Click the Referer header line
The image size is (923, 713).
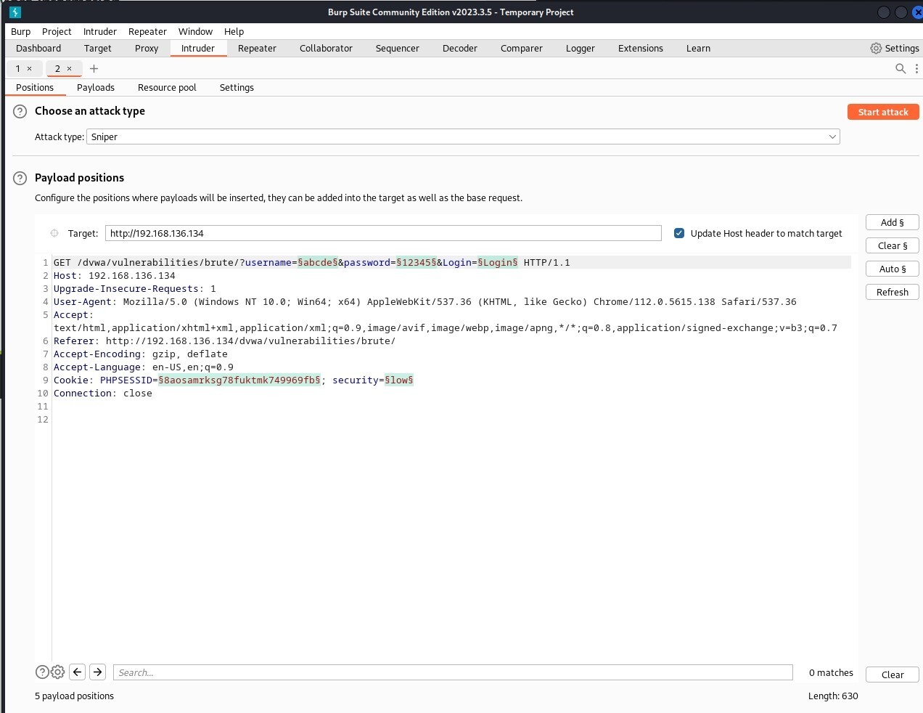coord(225,341)
